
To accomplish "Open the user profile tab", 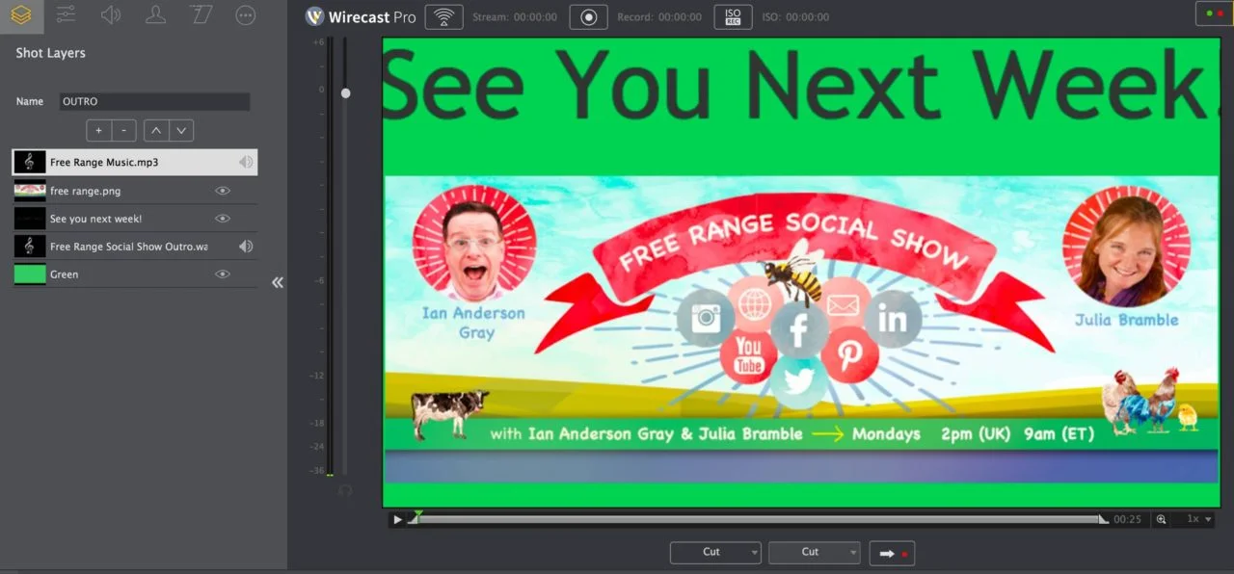I will [155, 14].
